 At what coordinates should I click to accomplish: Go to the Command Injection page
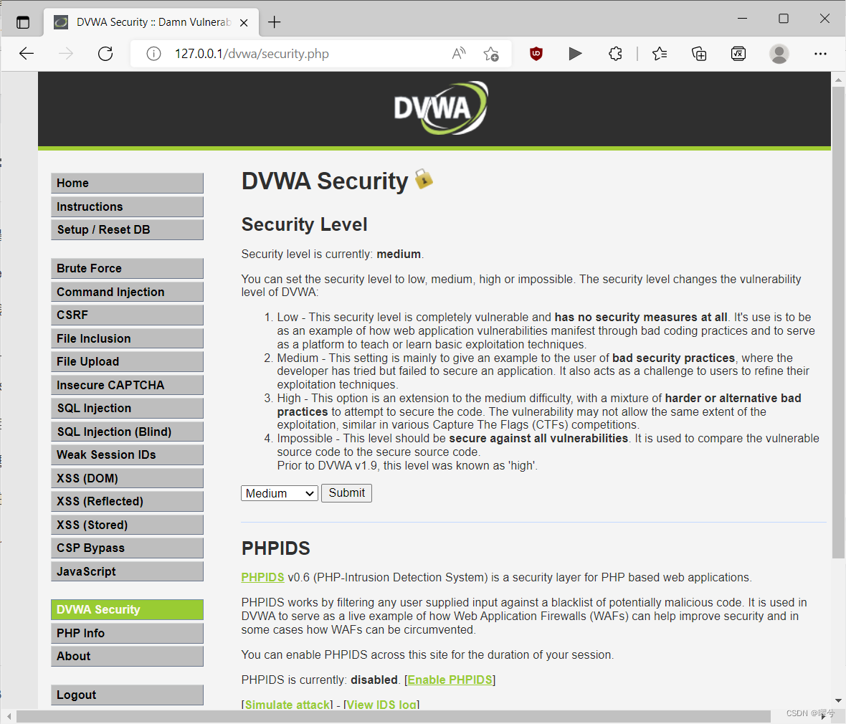coord(128,292)
